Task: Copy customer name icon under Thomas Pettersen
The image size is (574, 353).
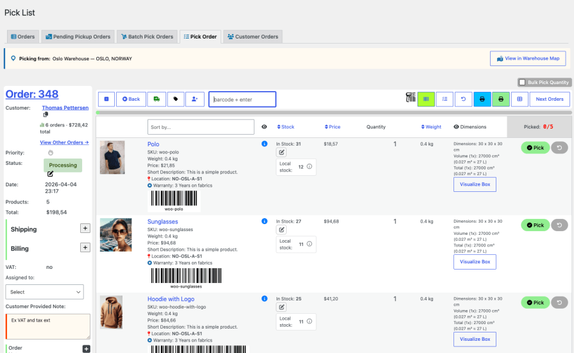Action: click(x=46, y=115)
